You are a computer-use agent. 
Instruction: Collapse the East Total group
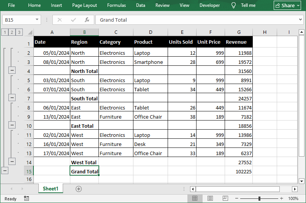tap(12, 125)
